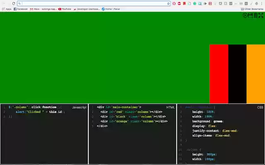
Task: Click the closing </div> line in HTML
Action: click(102, 126)
